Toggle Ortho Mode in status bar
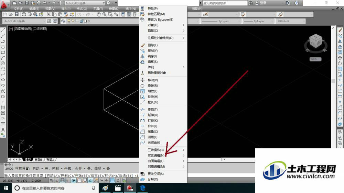344x193 pixels. pyautogui.click(x=68, y=181)
